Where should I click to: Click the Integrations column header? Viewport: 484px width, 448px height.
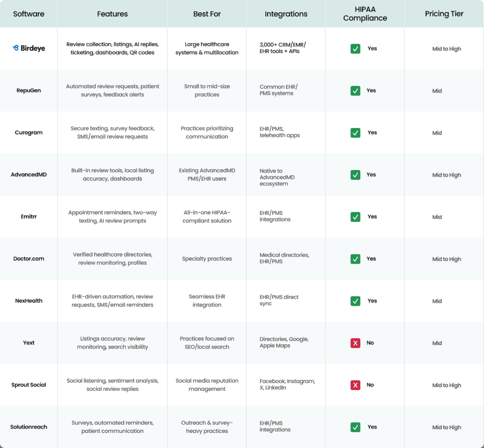coord(286,14)
